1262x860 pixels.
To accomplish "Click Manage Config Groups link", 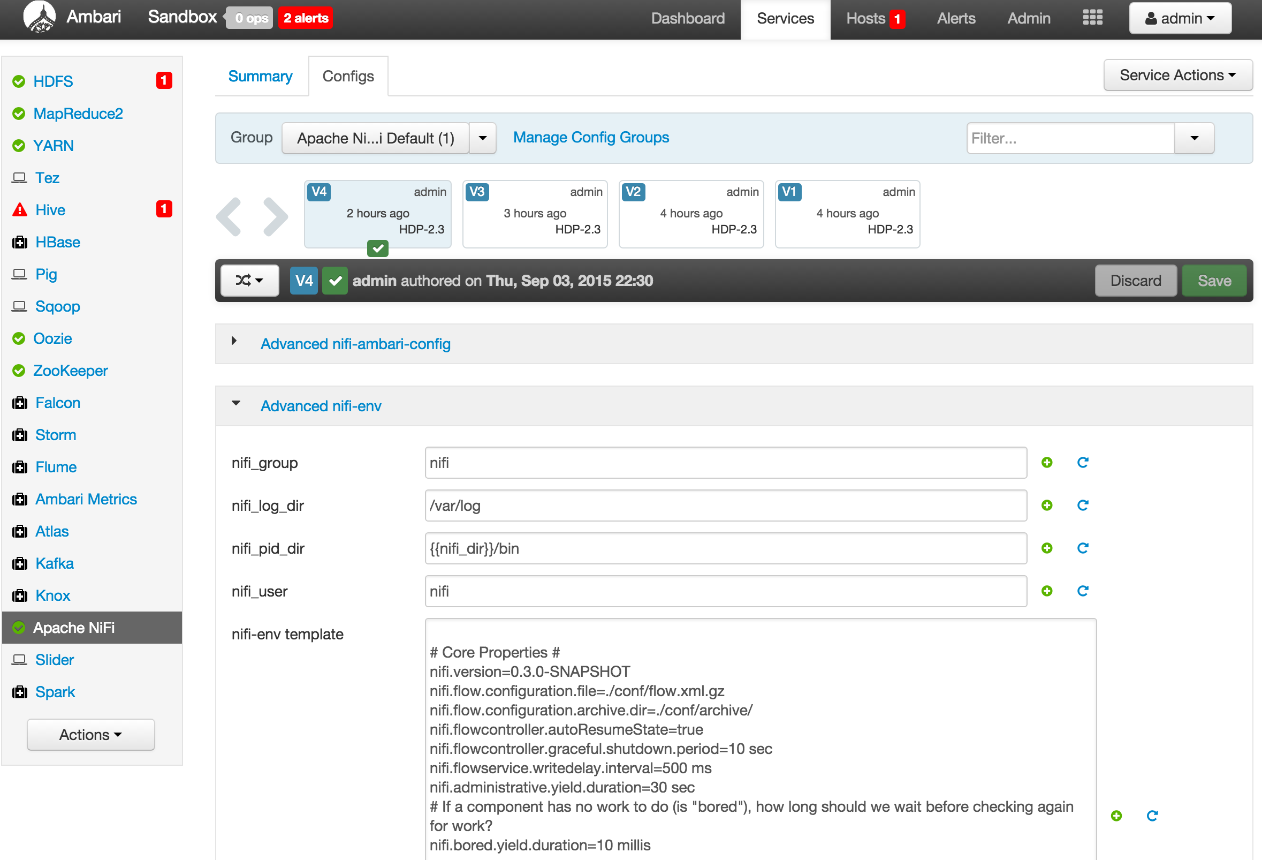I will coord(591,138).
